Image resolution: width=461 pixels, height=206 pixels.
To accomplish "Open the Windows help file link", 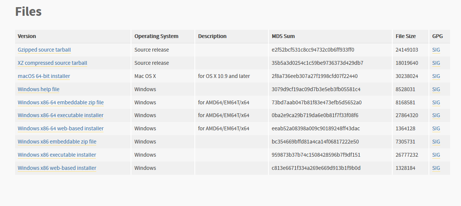I will point(39,89).
